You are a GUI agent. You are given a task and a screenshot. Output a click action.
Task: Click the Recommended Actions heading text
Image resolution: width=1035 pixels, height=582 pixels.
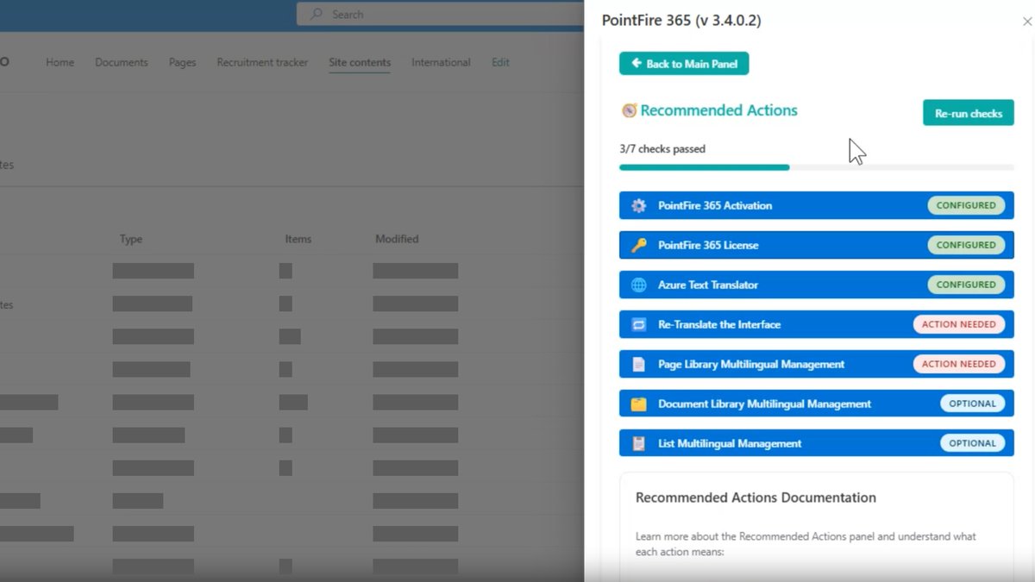[x=718, y=110]
